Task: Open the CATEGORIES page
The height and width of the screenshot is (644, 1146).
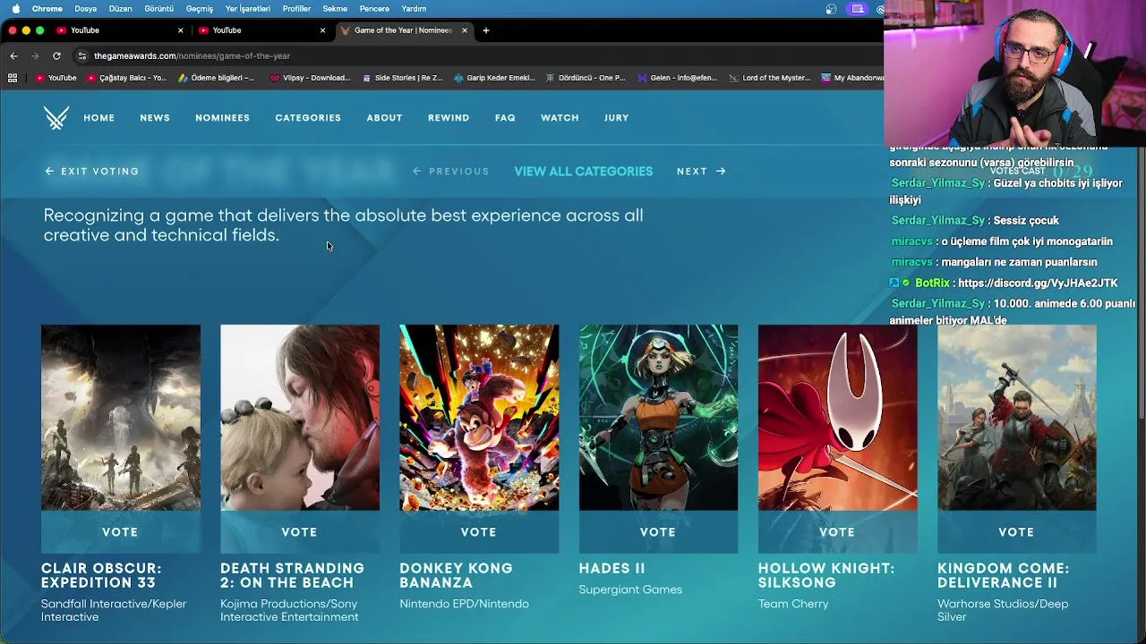Action: (x=308, y=117)
